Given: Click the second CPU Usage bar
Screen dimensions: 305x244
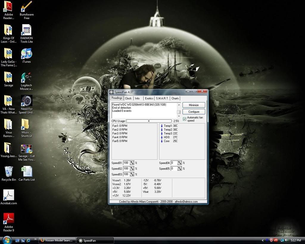Looking at the screenshot, I should [x=160, y=121].
